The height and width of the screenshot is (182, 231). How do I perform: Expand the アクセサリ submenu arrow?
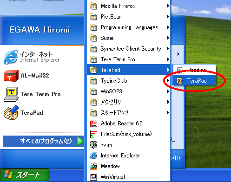click(x=168, y=102)
